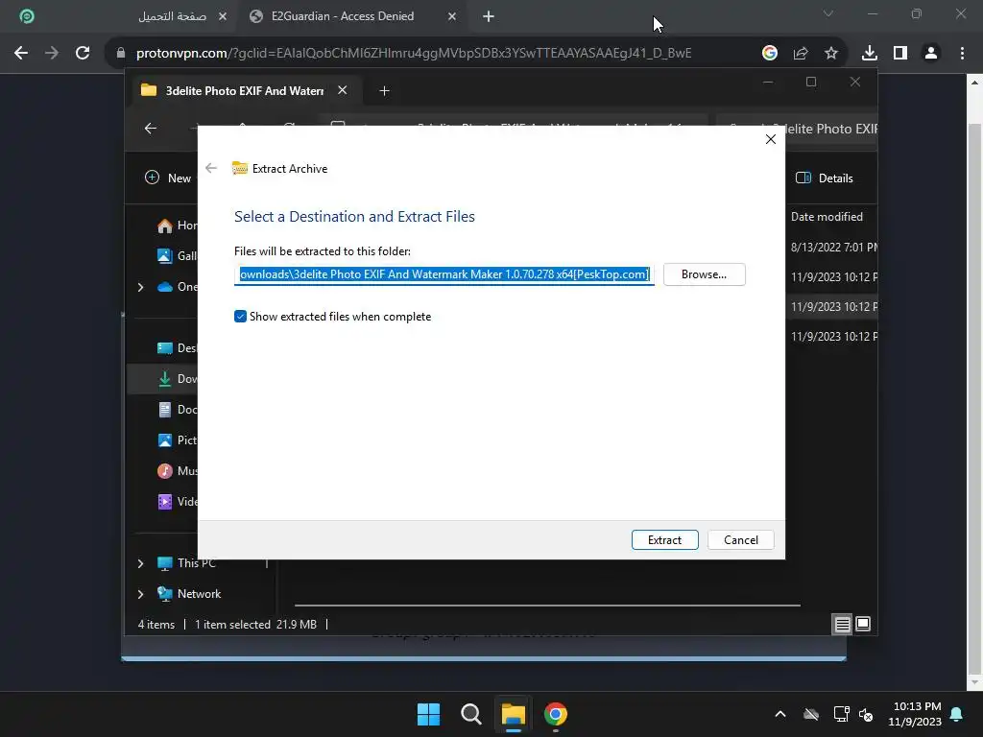
Task: Uncheck Show extracted files when complete
Action: 240,317
